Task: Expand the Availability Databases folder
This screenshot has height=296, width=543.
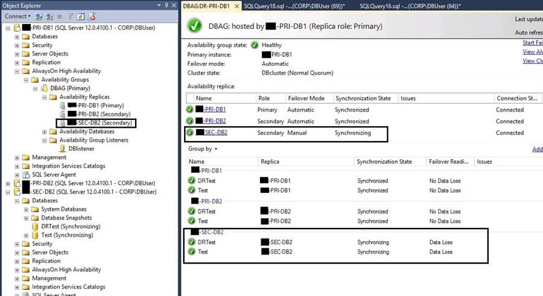Action: pyautogui.click(x=45, y=131)
